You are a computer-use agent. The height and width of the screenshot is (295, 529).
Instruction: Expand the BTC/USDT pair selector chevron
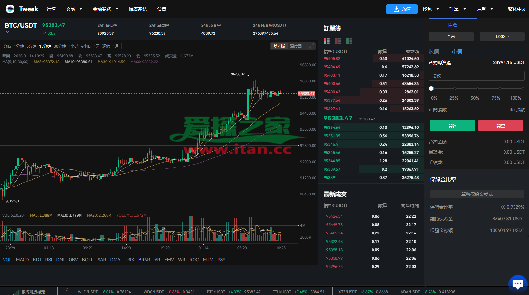[x=7, y=32]
